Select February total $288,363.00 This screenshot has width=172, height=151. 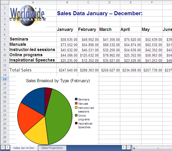(x=88, y=70)
